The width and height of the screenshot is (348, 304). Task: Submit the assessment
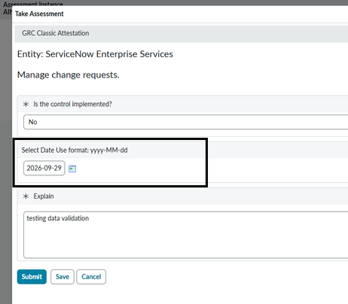coord(32,277)
